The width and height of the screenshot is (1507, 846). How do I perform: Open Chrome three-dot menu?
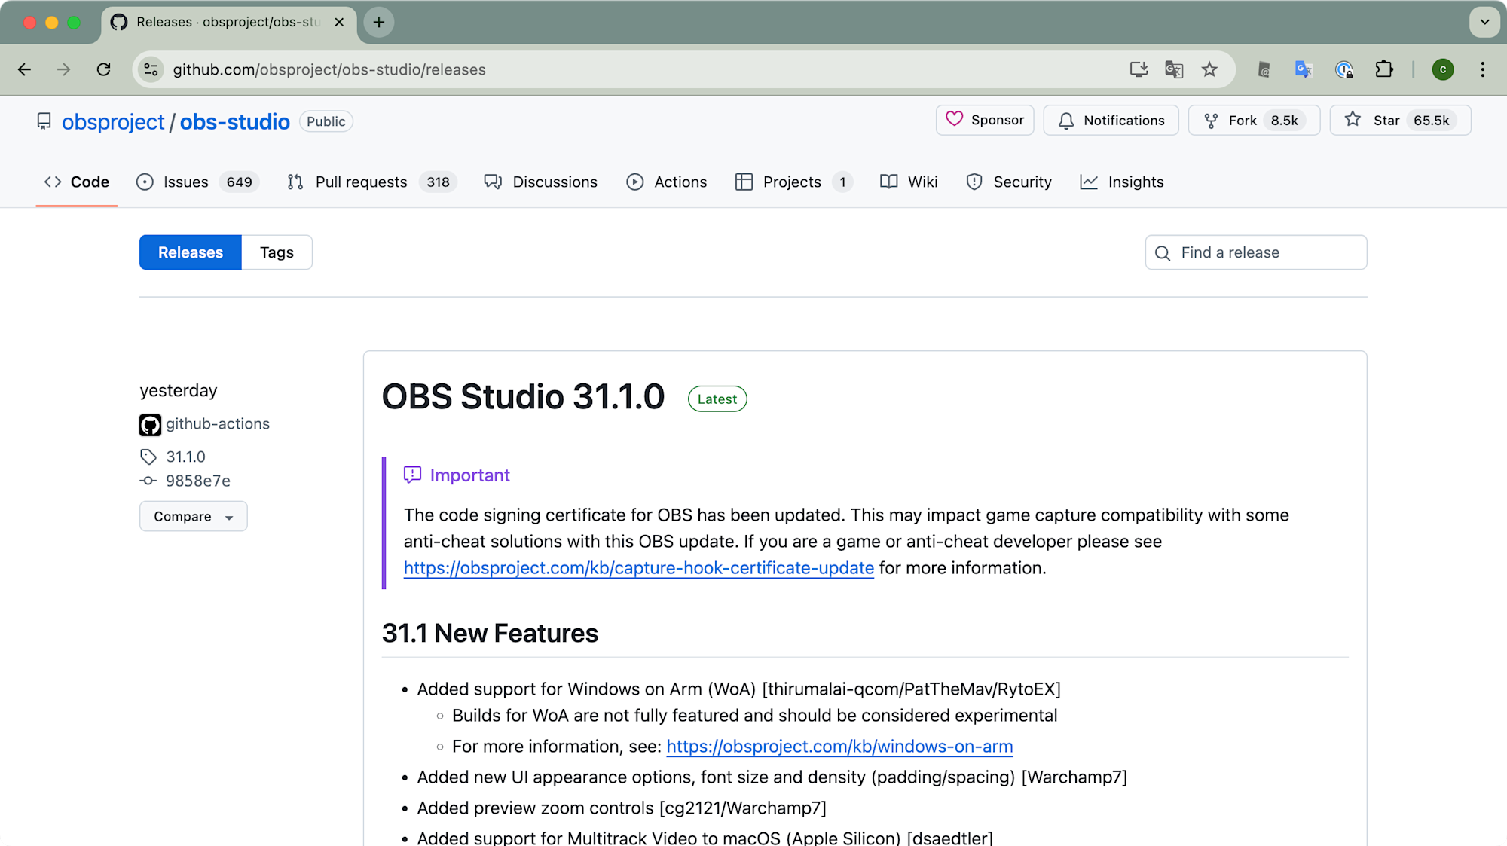(x=1482, y=69)
